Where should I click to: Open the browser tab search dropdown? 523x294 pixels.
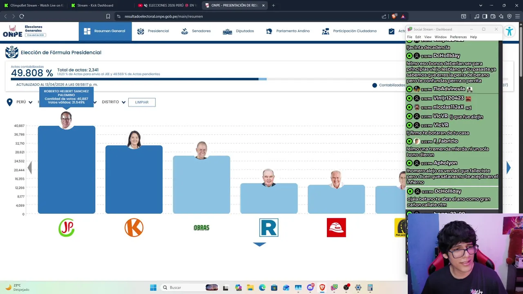(481, 5)
